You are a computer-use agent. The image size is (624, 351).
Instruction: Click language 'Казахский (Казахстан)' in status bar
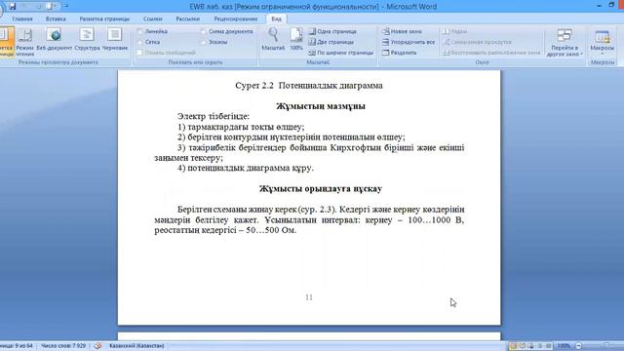click(x=136, y=346)
